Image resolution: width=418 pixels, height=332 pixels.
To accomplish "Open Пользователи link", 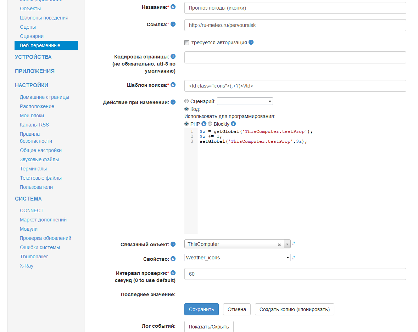I will tap(36, 187).
